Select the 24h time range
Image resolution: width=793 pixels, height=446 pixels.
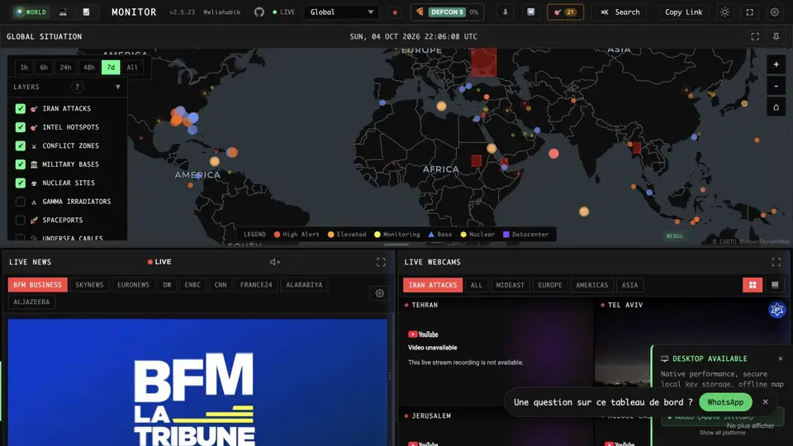66,67
